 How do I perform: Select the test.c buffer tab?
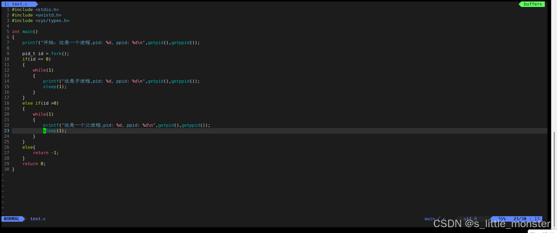click(19, 4)
